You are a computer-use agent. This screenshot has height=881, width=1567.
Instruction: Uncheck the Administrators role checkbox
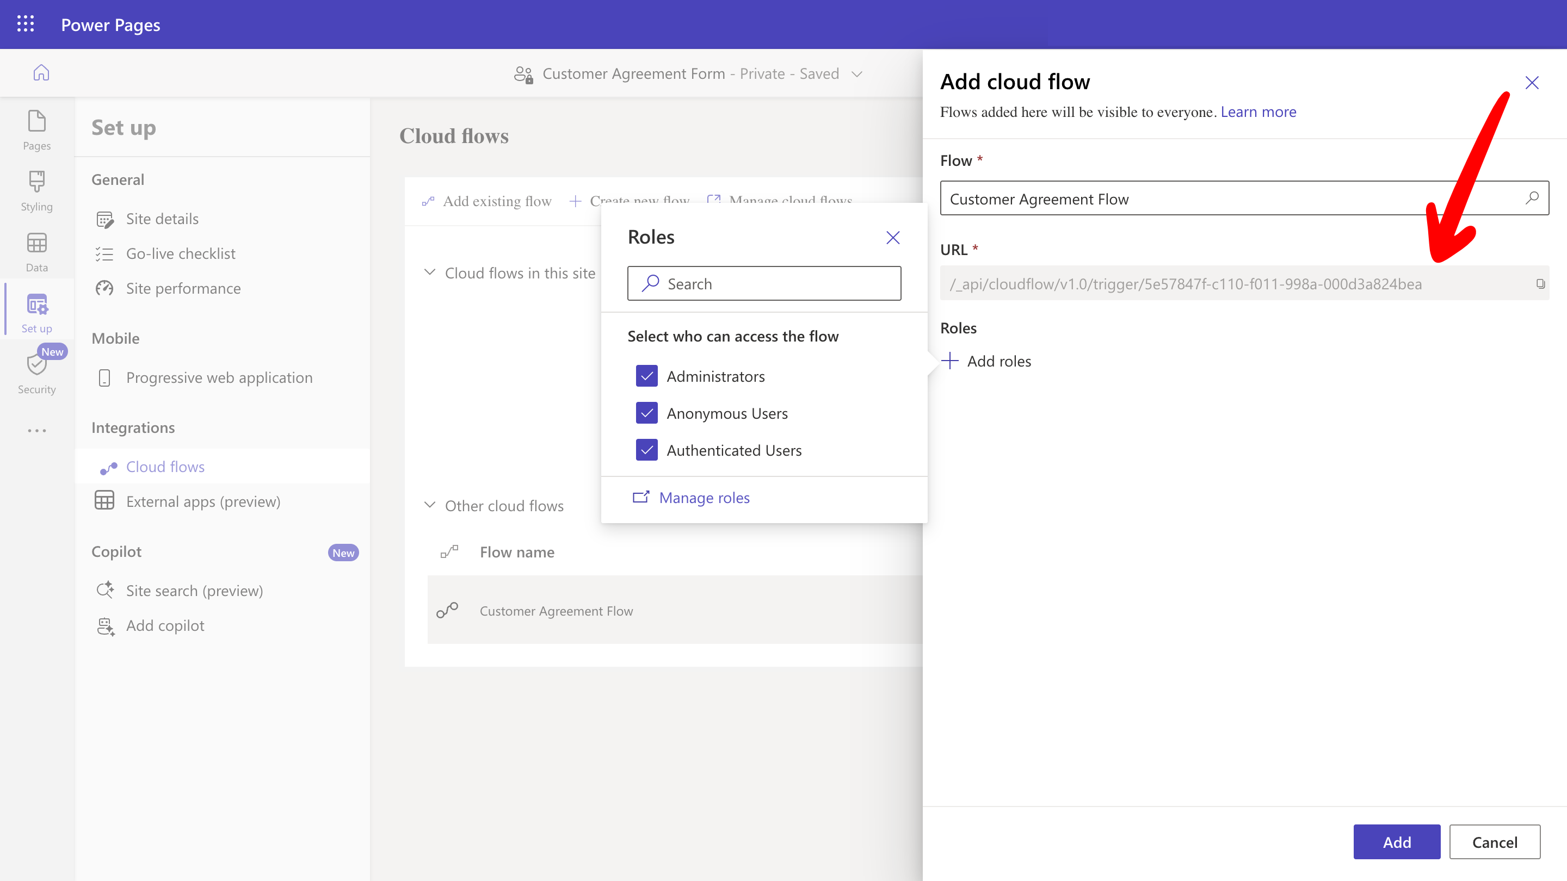pos(646,376)
